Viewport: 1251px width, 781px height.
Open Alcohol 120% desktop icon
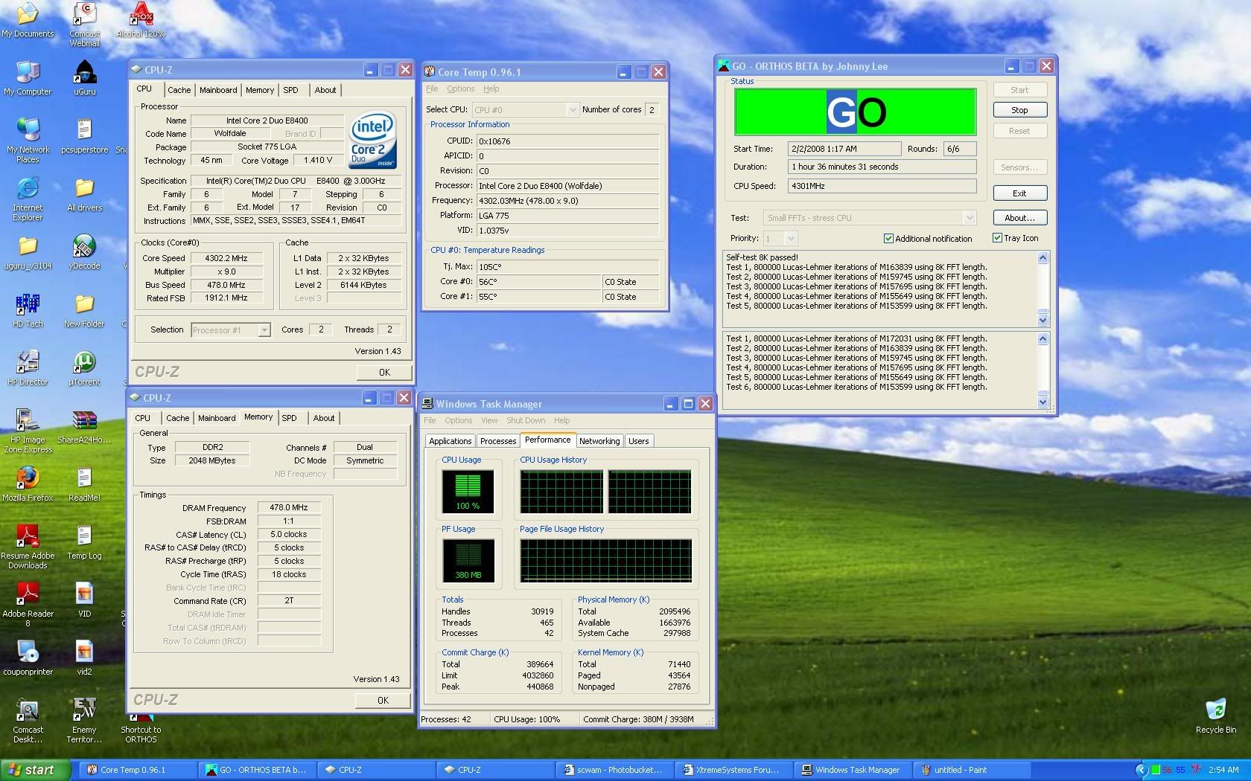click(141, 19)
